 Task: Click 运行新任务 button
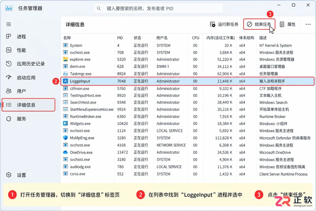point(224,24)
